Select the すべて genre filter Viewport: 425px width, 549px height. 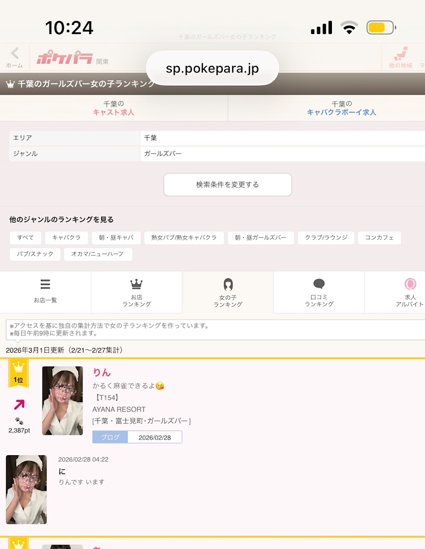[25, 238]
